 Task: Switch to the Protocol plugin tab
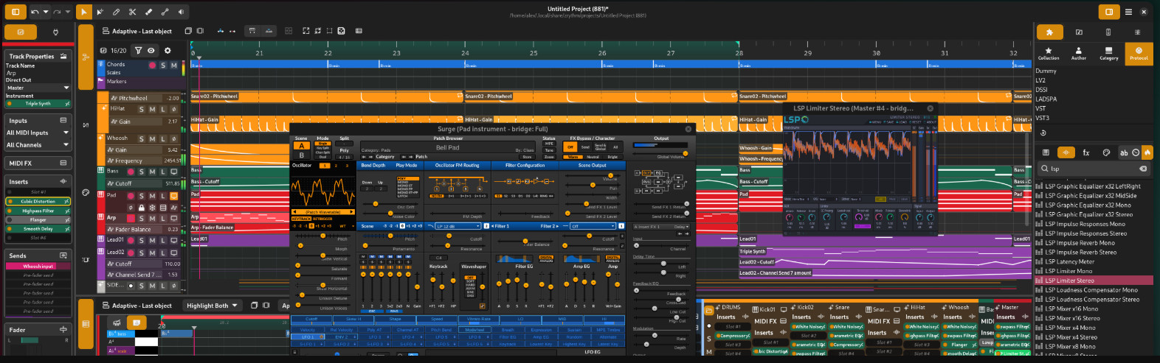click(1139, 53)
